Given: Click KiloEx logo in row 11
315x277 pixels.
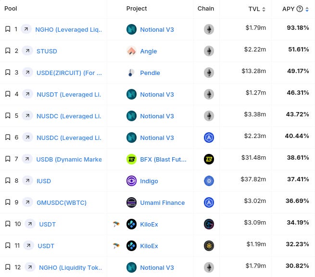Looking at the screenshot, I should pyautogui.click(x=131, y=246).
